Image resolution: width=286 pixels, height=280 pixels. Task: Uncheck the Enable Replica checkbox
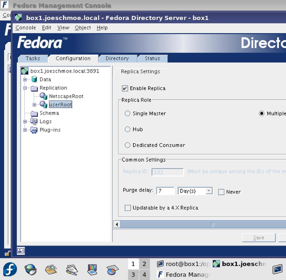pyautogui.click(x=125, y=88)
